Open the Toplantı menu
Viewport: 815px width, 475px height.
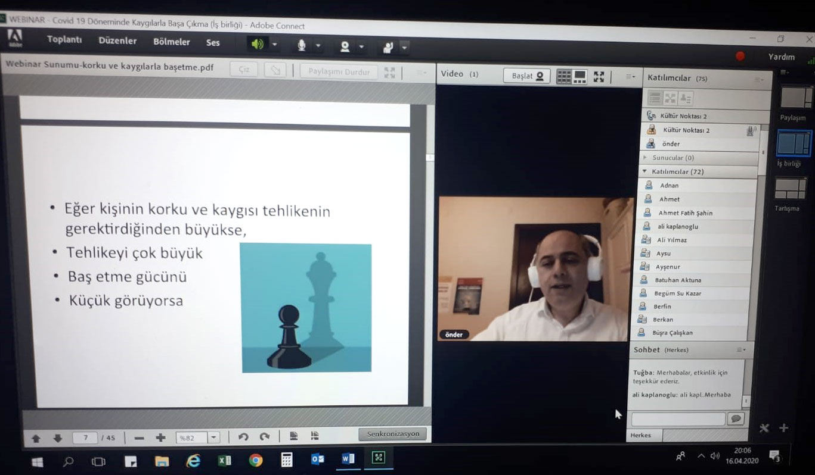click(x=64, y=40)
